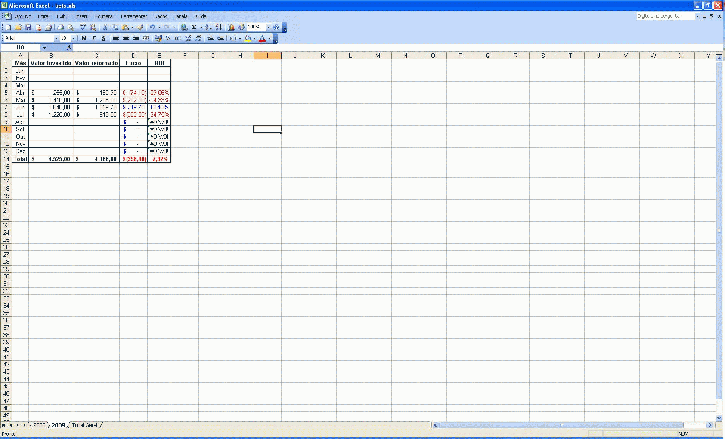Click the Print icon
This screenshot has height=439, width=725.
pos(60,27)
